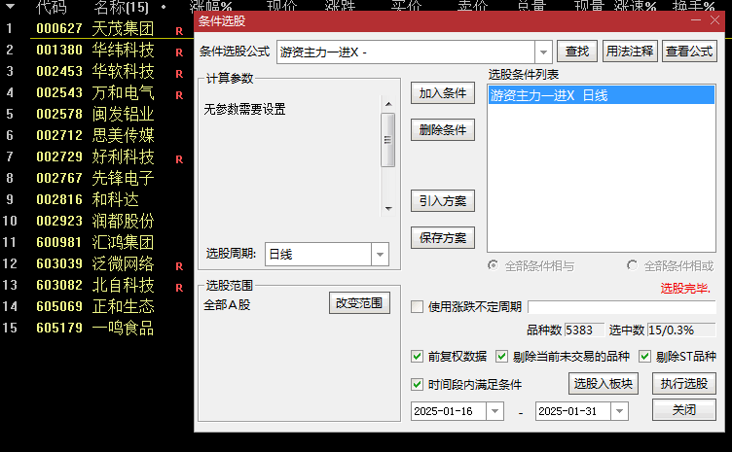This screenshot has width=732, height=452.
Task: Click the 品种数 value 5383
Action: [584, 330]
